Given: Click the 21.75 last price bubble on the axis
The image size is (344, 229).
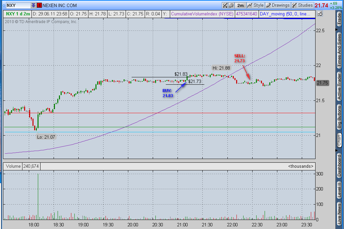Looking at the screenshot, I should [x=322, y=83].
